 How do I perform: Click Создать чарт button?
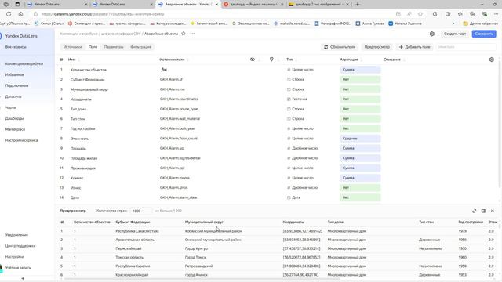(455, 34)
